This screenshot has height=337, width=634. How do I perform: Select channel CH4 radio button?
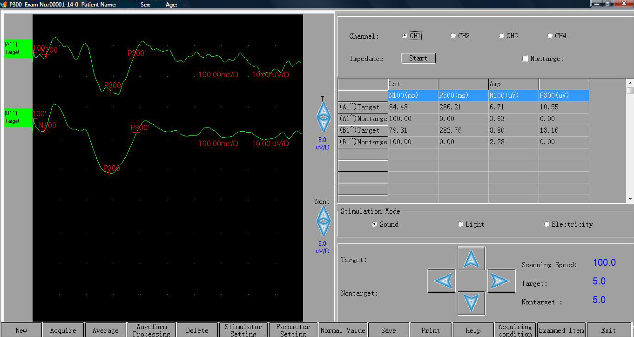click(x=550, y=36)
